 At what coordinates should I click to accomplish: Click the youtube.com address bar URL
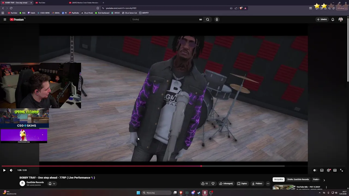click(121, 8)
